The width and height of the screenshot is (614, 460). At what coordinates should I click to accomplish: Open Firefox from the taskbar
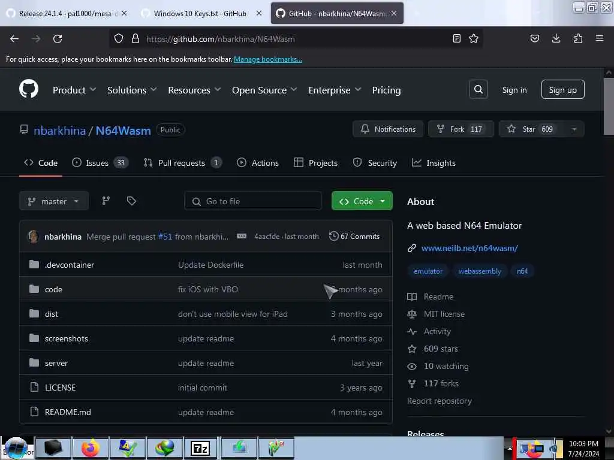(90, 448)
